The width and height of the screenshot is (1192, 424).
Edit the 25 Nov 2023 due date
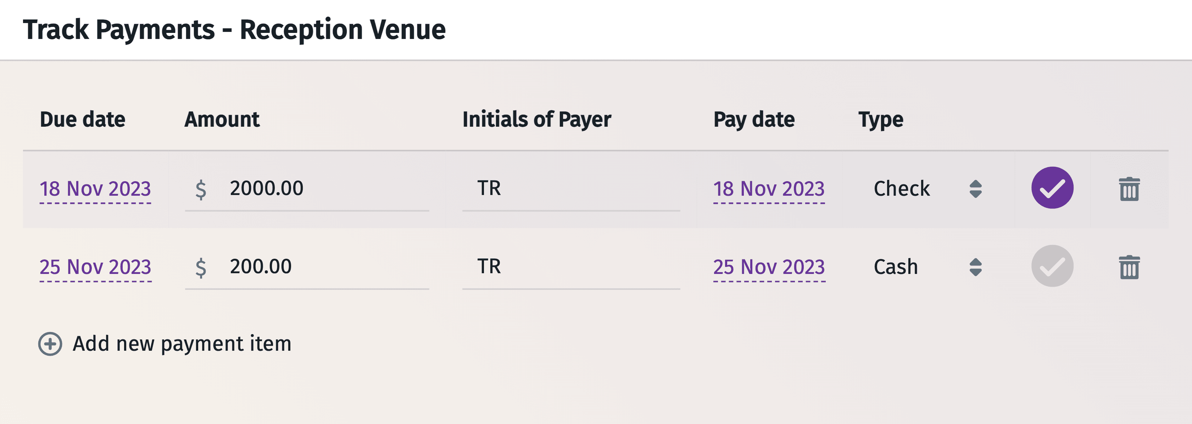(x=95, y=267)
